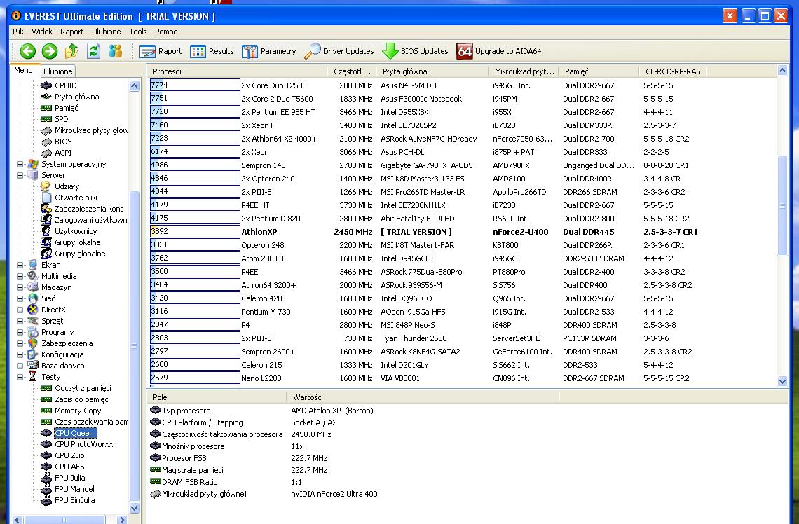
Task: Switch to the Menu tab
Action: coord(23,70)
